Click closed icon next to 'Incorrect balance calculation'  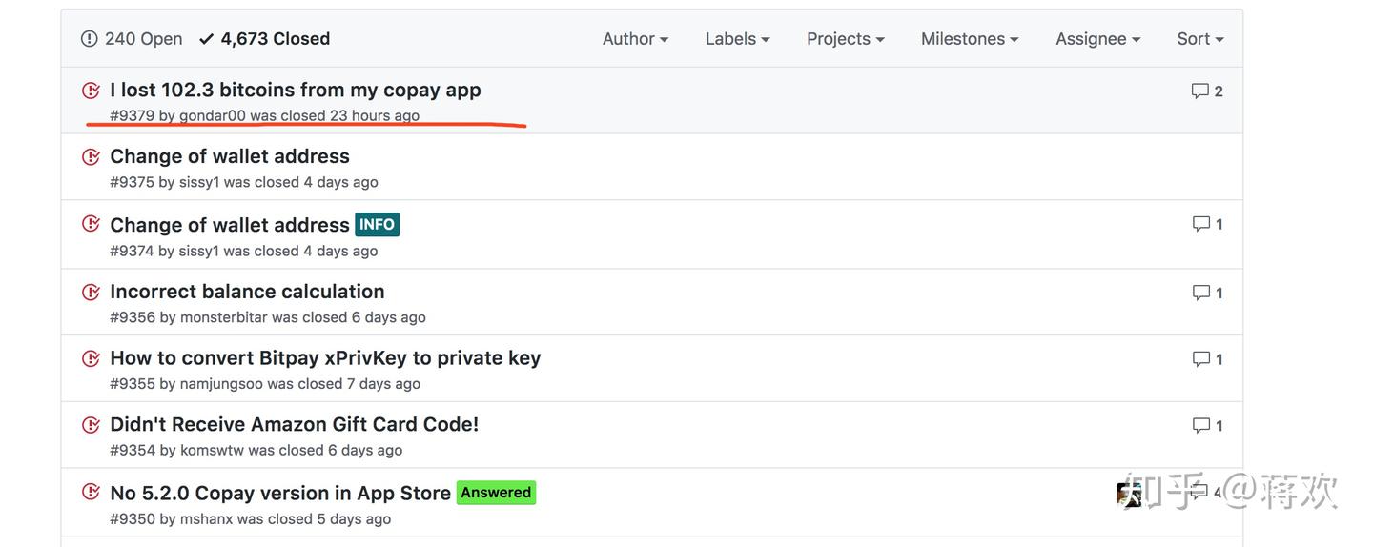pyautogui.click(x=91, y=292)
